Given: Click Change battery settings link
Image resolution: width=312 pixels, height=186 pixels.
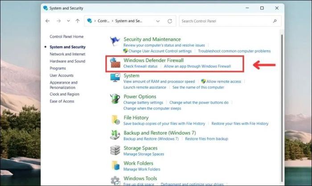Looking at the screenshot, I should pyautogui.click(x=143, y=103).
